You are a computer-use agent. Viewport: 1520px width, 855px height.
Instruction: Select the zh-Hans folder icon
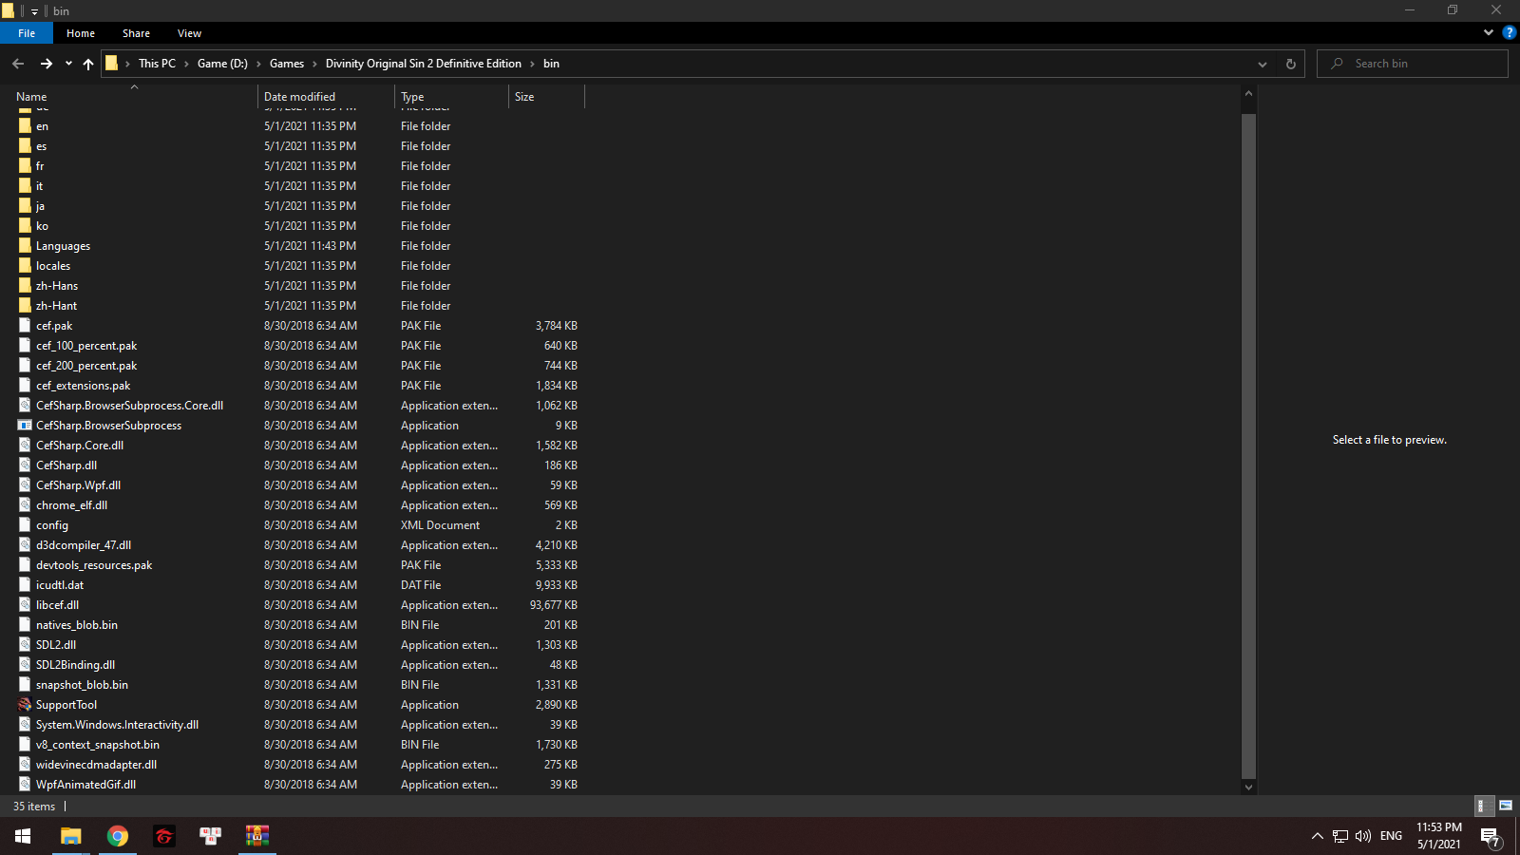25,285
